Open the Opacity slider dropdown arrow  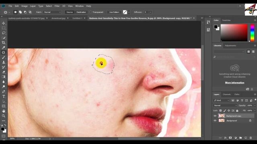[x=255, y=106]
